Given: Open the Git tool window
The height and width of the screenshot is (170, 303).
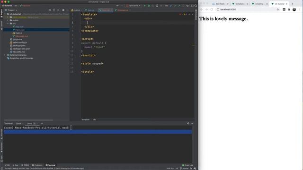Looking at the screenshot, I should coord(7,165).
